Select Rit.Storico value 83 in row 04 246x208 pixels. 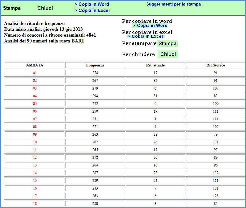(216, 96)
